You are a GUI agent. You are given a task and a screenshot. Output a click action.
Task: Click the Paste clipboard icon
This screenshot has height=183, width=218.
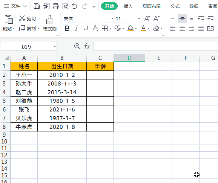[x=9, y=19]
